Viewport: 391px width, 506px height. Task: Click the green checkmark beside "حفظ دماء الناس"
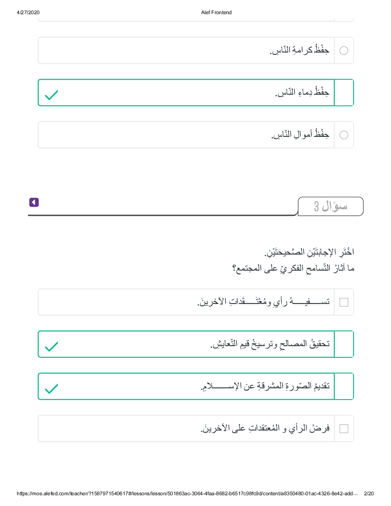coord(51,95)
